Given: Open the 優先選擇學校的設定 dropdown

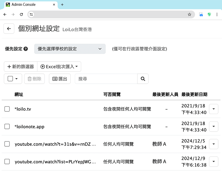Looking at the screenshot, I should coord(70,49).
